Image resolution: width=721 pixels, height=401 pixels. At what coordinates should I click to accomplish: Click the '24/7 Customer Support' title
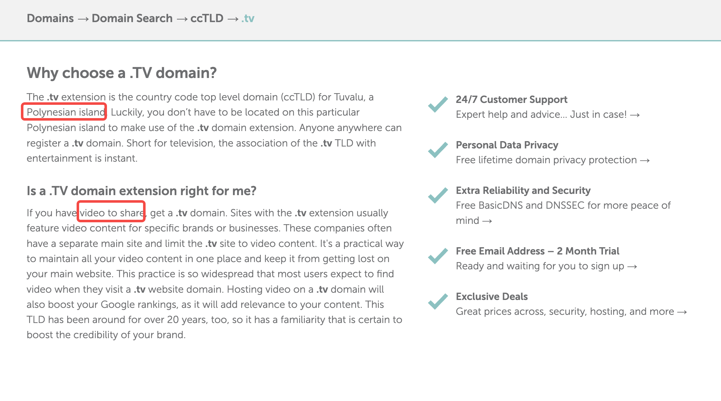(511, 99)
